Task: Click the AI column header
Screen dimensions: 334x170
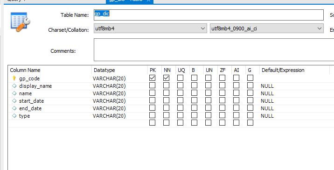Action: 237,70
